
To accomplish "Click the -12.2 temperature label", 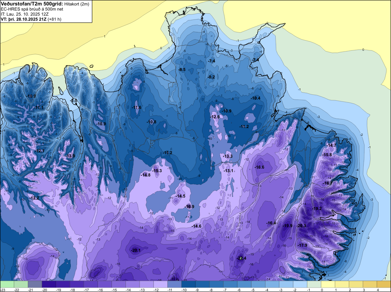I will coord(34,198).
